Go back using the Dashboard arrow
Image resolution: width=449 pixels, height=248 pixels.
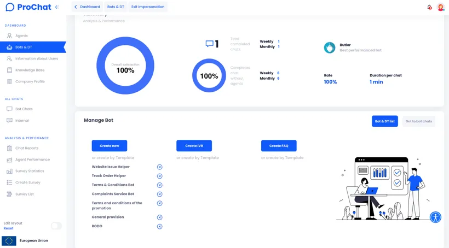coord(87,7)
